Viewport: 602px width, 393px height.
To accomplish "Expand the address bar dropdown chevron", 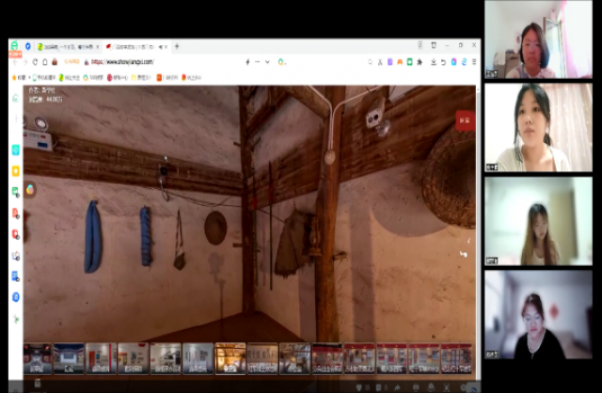I will coord(267,62).
